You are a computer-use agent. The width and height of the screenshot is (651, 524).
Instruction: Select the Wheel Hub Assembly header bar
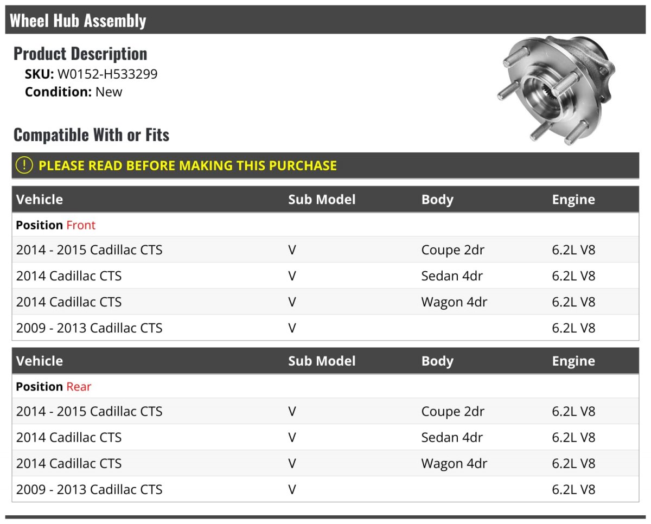[x=325, y=20]
